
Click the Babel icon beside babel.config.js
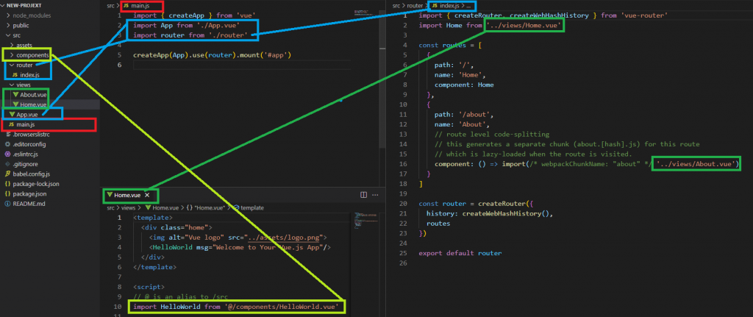click(7, 174)
